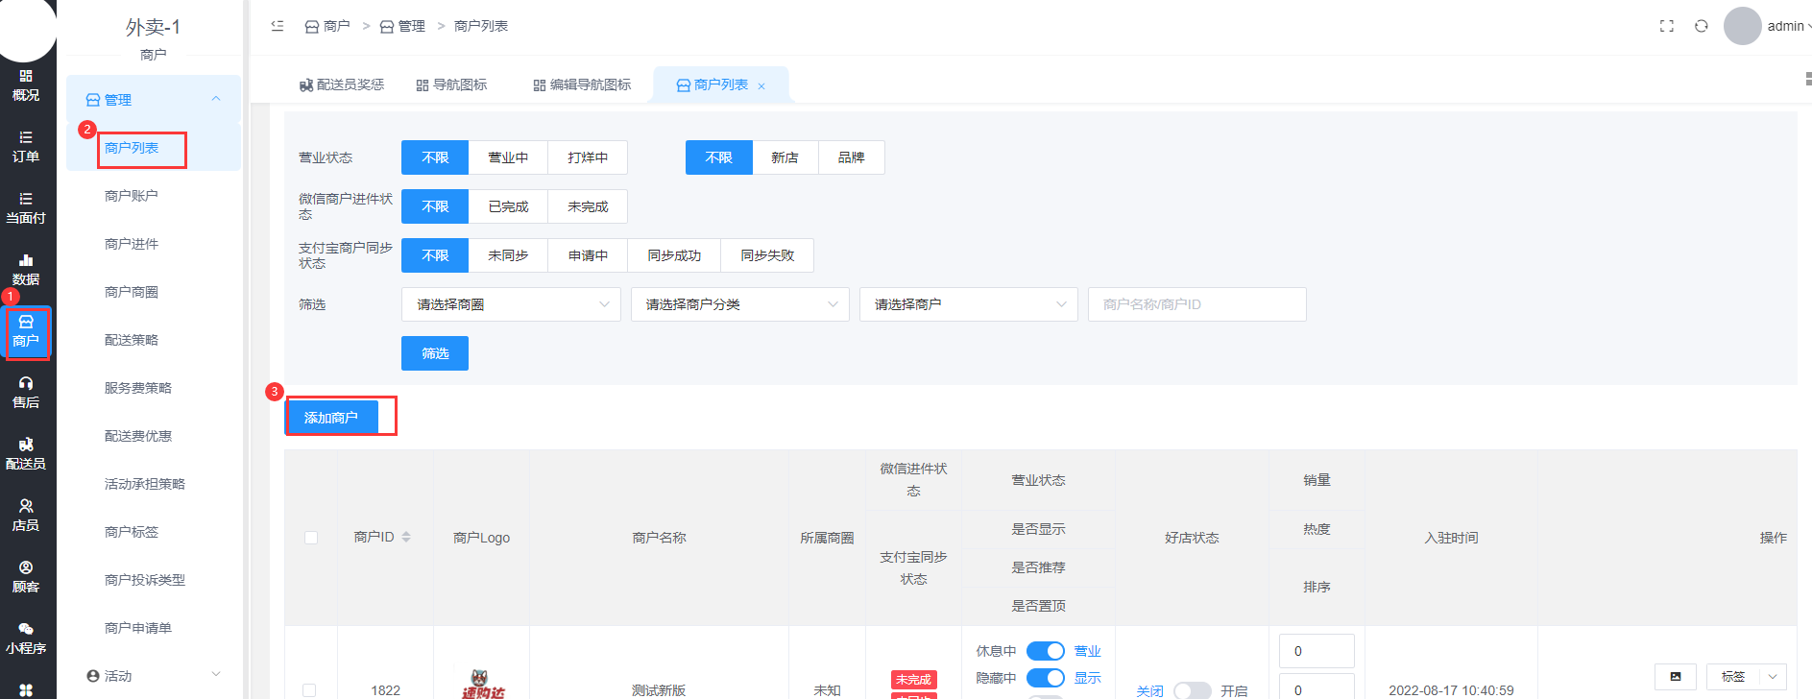Image resolution: width=1812 pixels, height=699 pixels.
Task: Switch to the 配送员奖惩 tab
Action: (x=342, y=84)
